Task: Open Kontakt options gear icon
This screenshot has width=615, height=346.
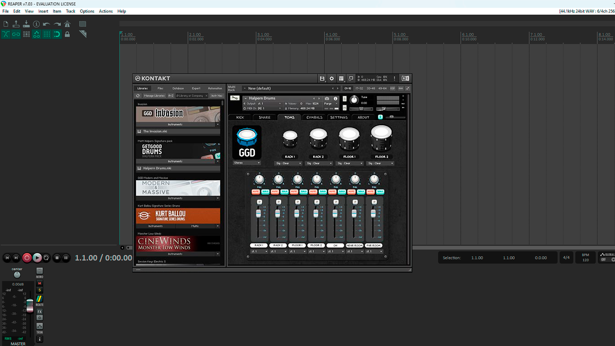Action: [x=332, y=78]
